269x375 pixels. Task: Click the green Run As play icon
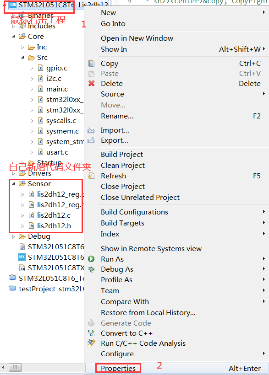coord(90,259)
